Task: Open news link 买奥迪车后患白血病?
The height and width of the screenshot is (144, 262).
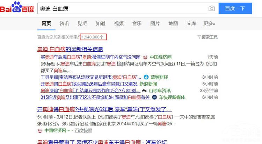Action: coord(91,57)
